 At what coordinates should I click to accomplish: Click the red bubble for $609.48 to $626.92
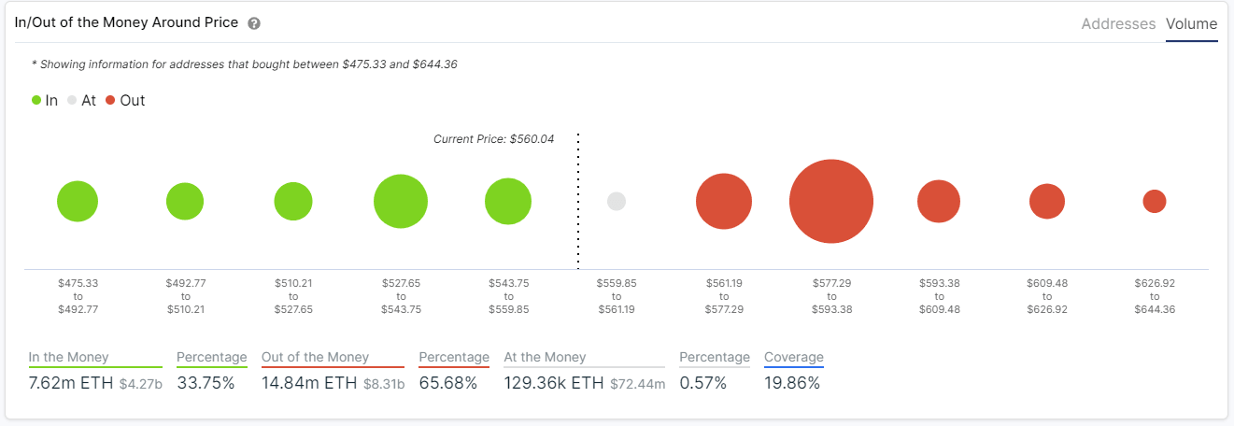tap(1047, 201)
